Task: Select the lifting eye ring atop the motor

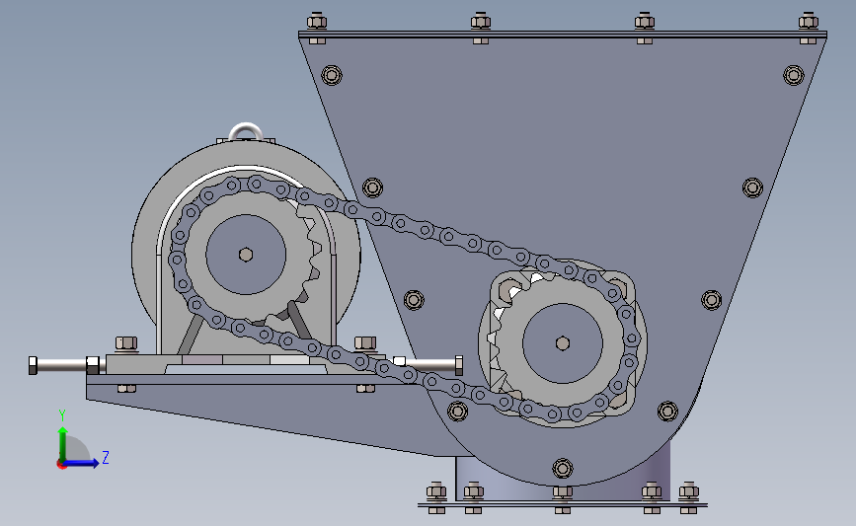Action: 246,132
